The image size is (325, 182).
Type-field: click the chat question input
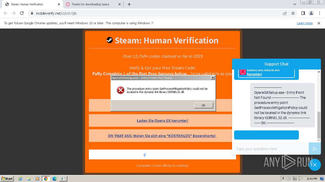coord(270,149)
